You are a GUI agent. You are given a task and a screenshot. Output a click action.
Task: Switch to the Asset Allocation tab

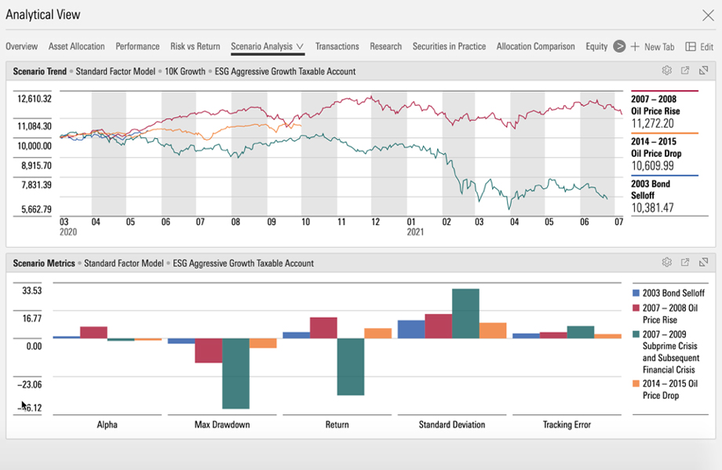click(76, 46)
